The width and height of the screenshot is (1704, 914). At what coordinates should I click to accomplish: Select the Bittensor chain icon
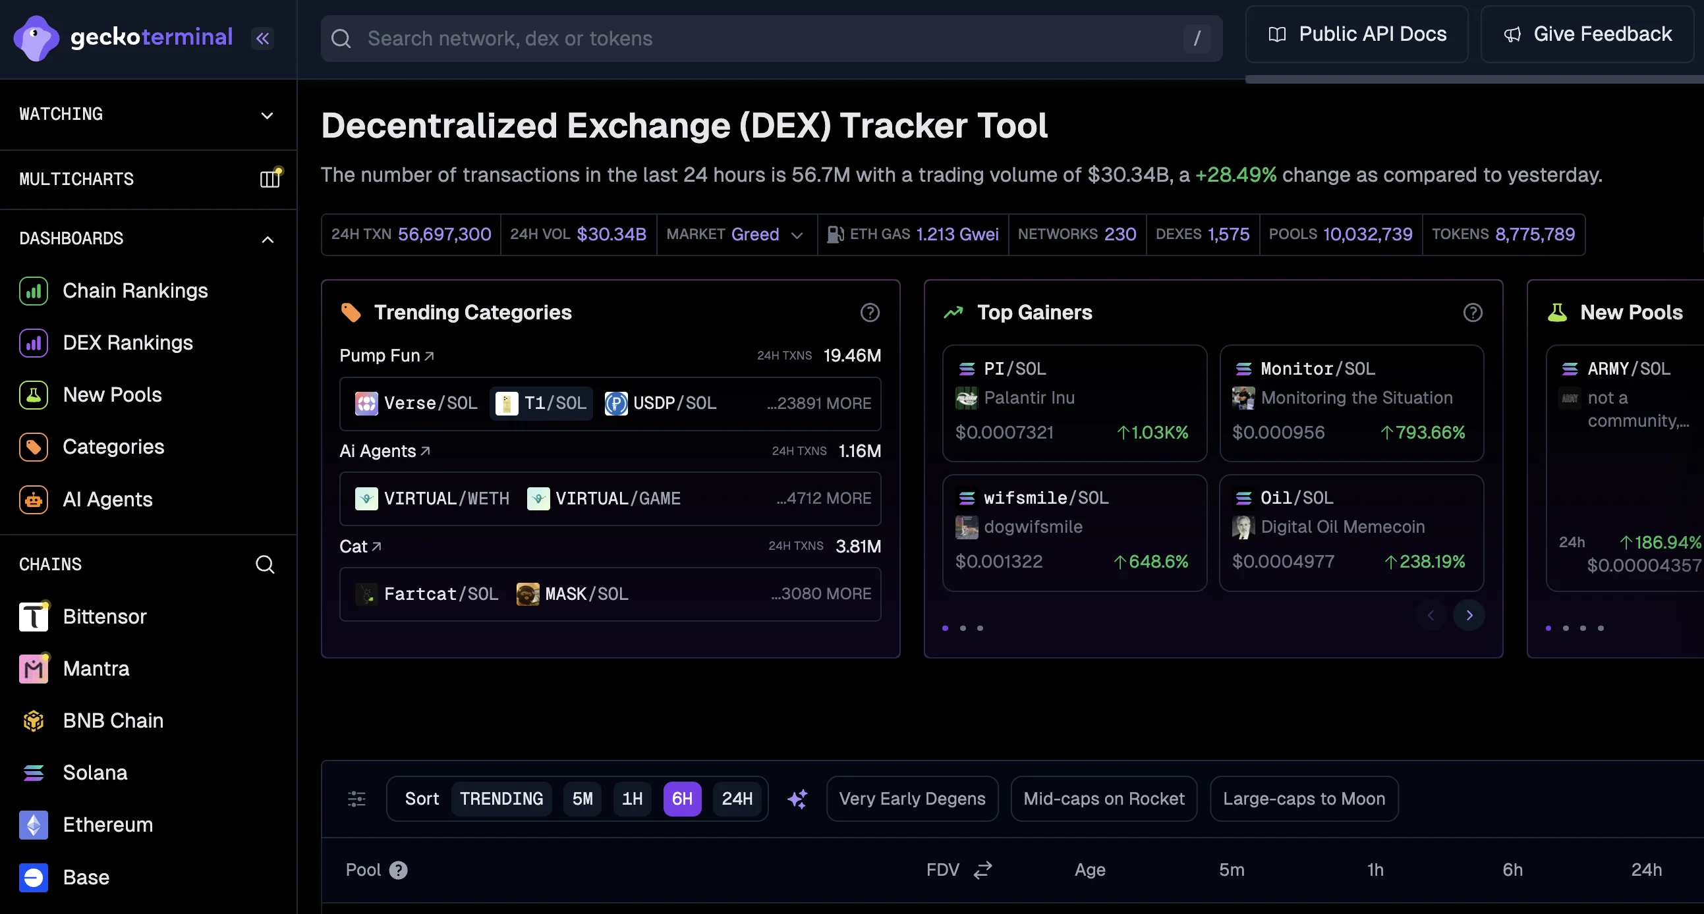coord(34,616)
